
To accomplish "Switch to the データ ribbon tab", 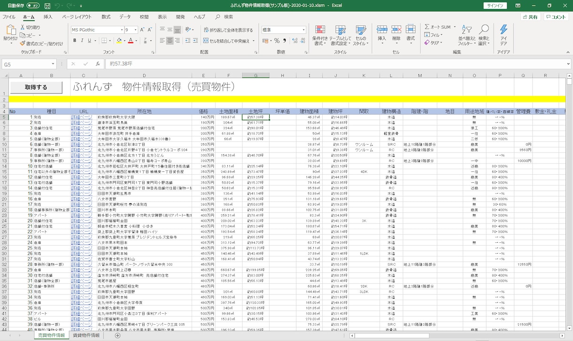I will (x=125, y=16).
